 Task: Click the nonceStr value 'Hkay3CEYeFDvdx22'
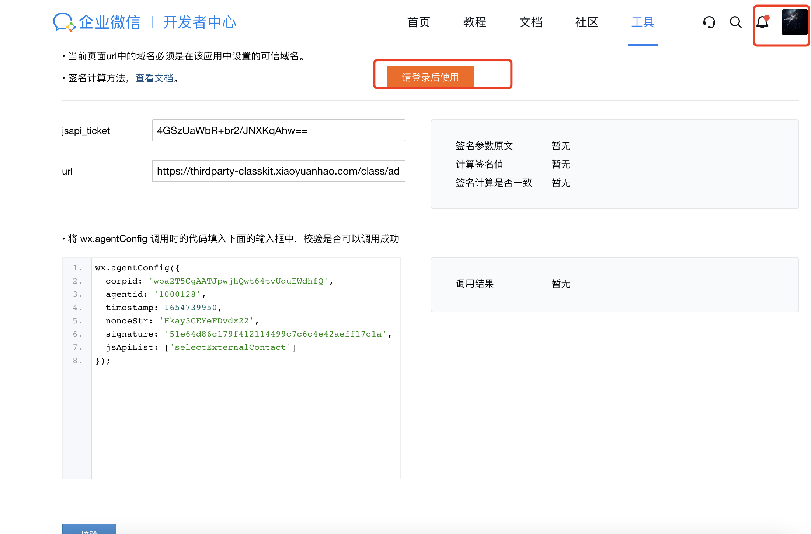(x=206, y=321)
